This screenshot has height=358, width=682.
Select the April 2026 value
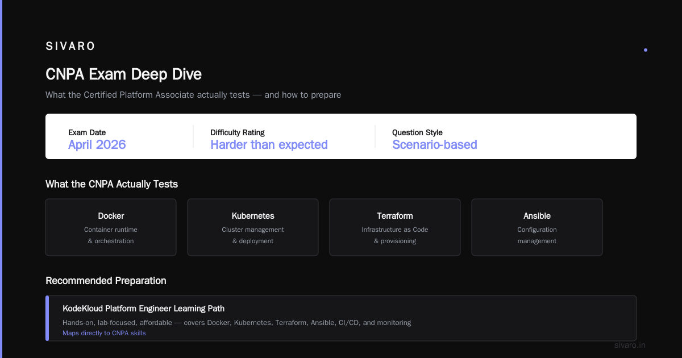(x=97, y=144)
